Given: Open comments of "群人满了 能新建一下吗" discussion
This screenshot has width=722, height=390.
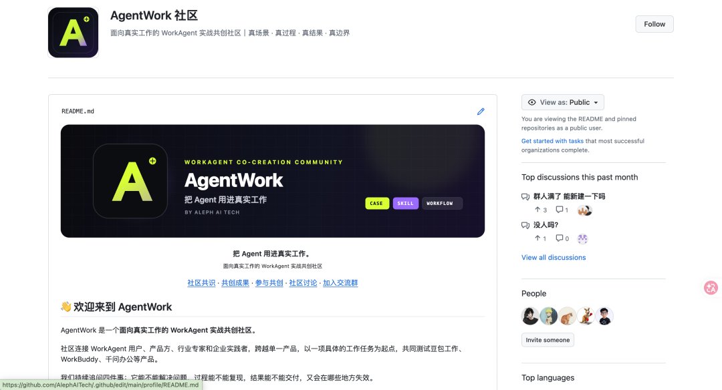Looking at the screenshot, I should pos(562,210).
